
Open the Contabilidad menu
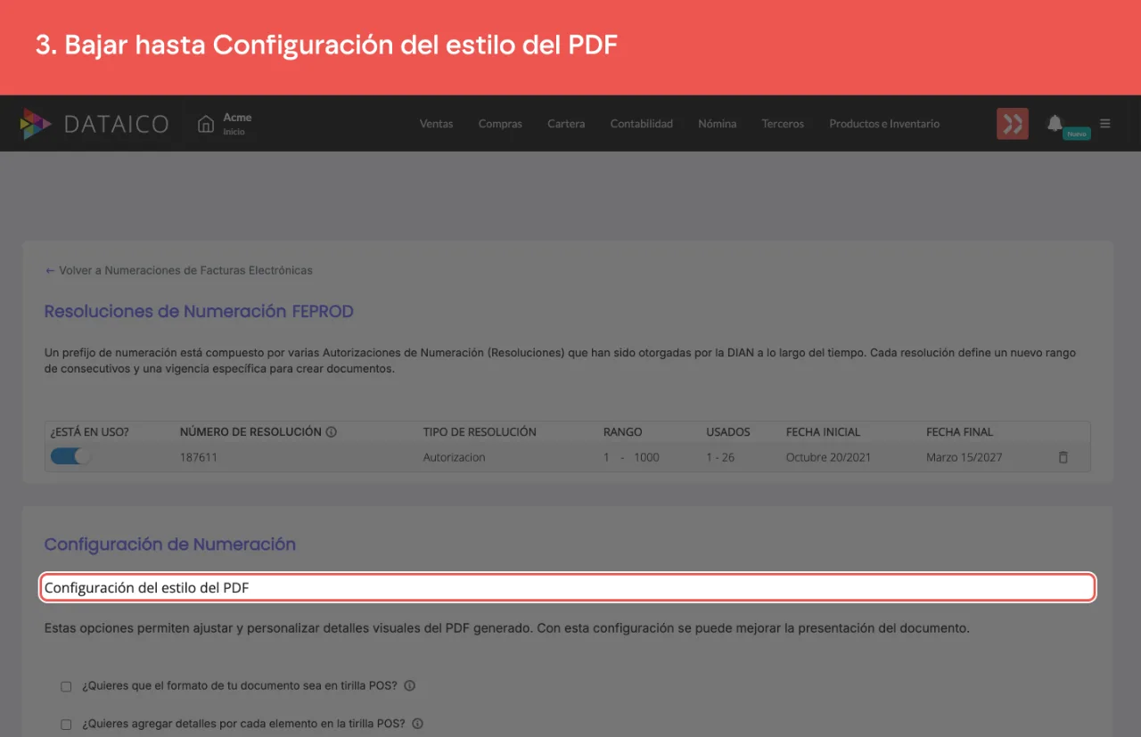coord(642,124)
